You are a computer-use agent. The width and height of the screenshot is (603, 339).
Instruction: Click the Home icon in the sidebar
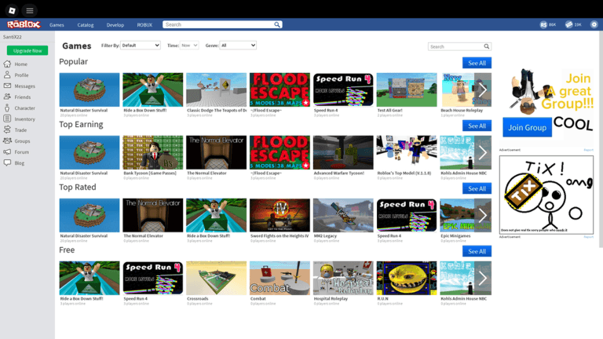click(x=7, y=64)
